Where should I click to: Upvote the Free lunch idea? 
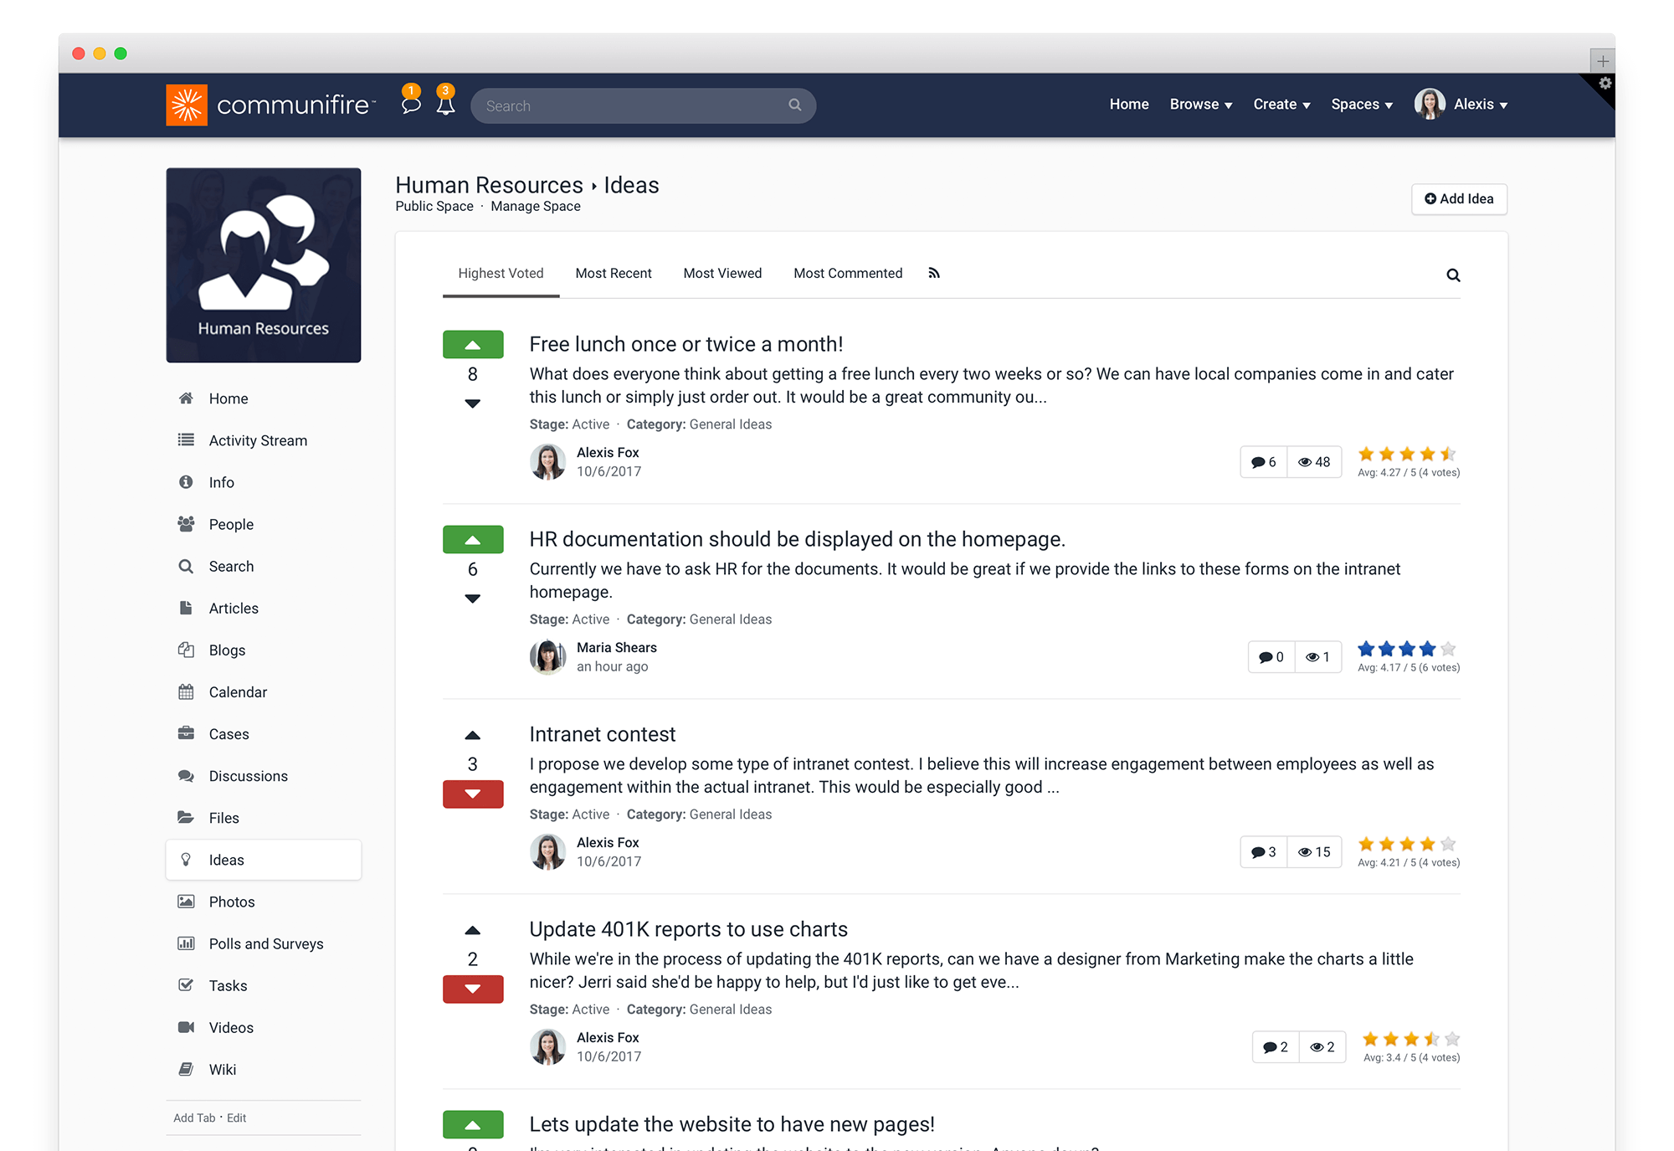[x=473, y=344]
